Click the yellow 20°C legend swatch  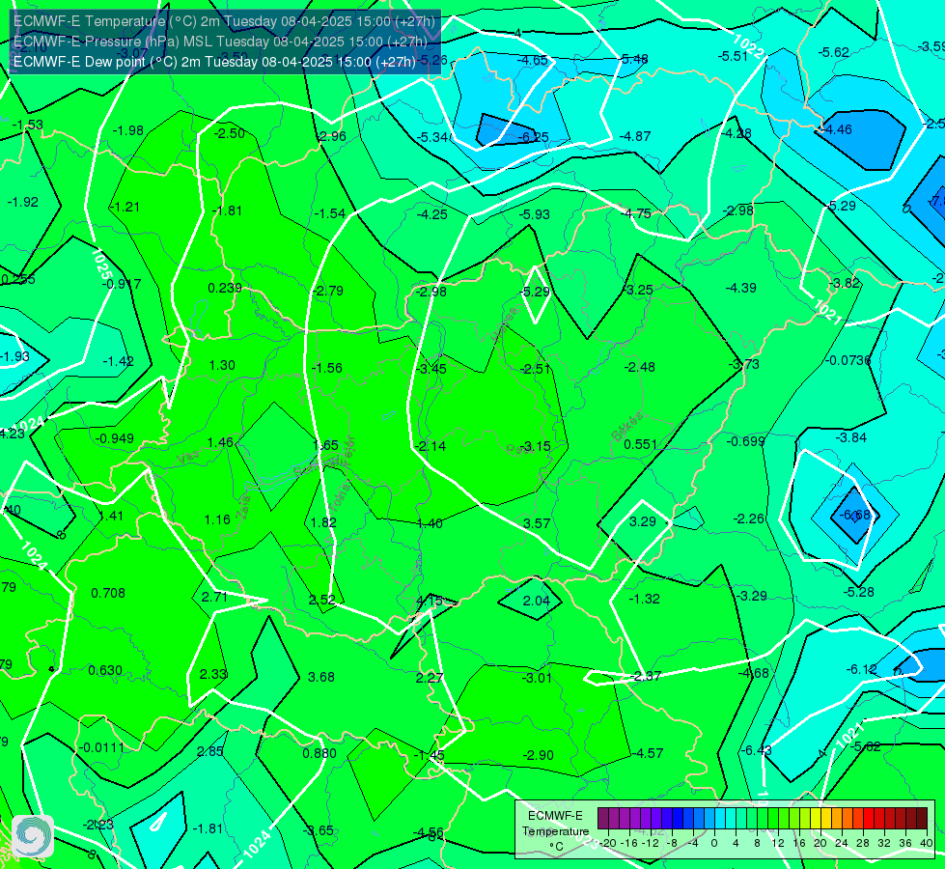[816, 819]
